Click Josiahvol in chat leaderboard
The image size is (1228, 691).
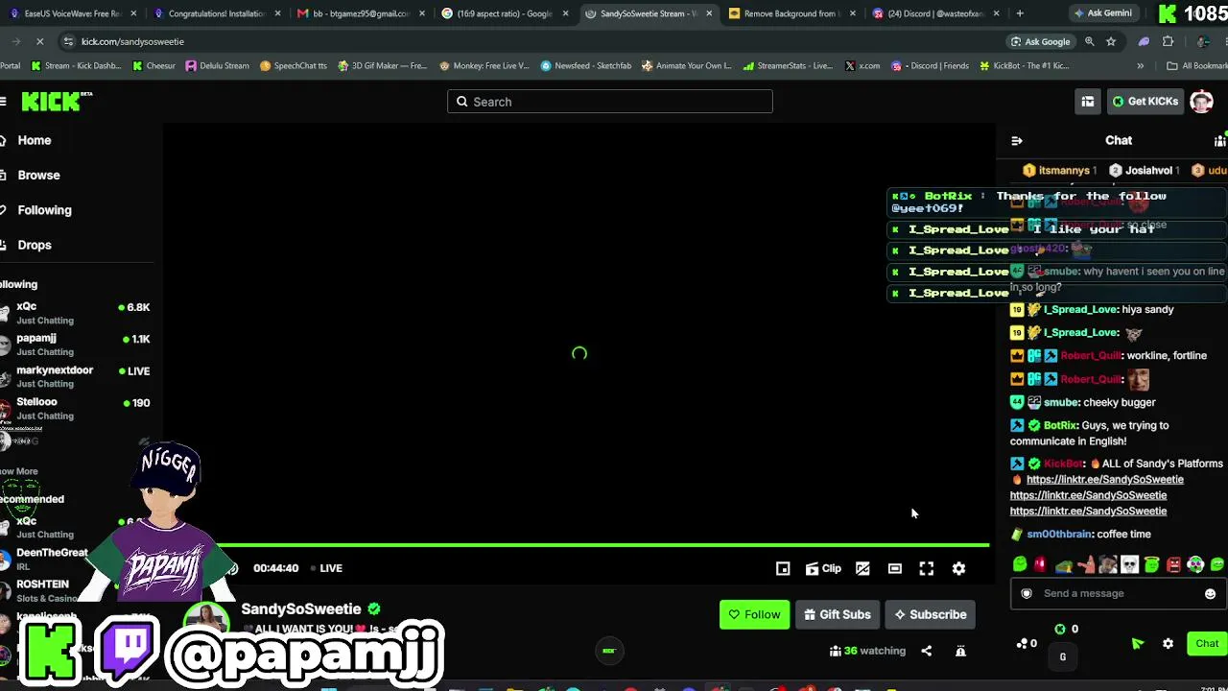click(1143, 171)
